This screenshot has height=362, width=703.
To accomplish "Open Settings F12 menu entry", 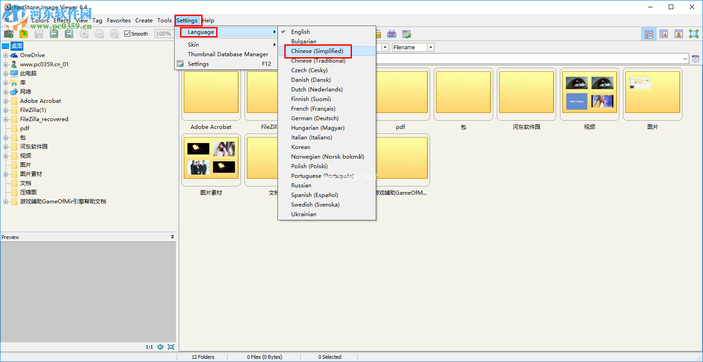I will coord(226,64).
